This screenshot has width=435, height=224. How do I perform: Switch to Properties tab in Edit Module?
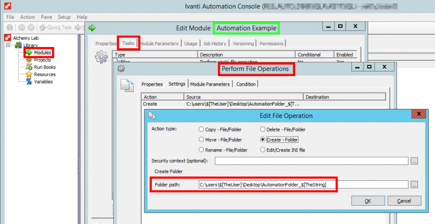point(106,44)
